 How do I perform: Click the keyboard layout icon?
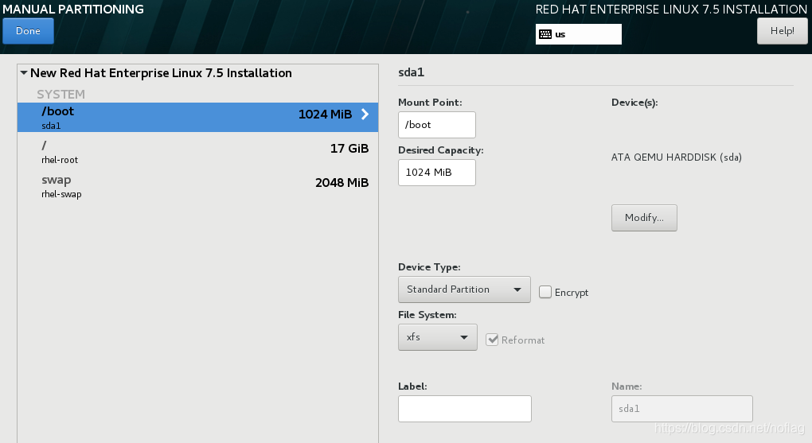coord(545,34)
